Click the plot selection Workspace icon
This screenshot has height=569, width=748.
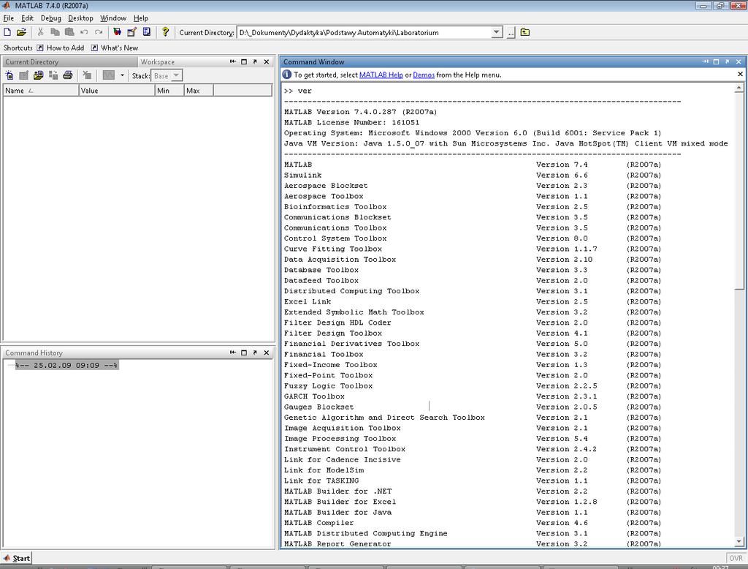[109, 75]
